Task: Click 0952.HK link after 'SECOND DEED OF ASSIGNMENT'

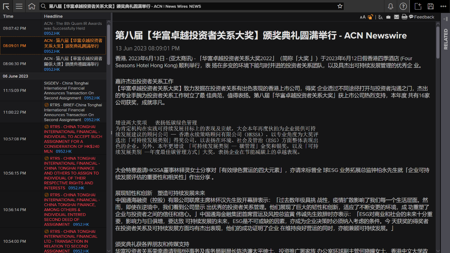Action: tap(81, 224)
